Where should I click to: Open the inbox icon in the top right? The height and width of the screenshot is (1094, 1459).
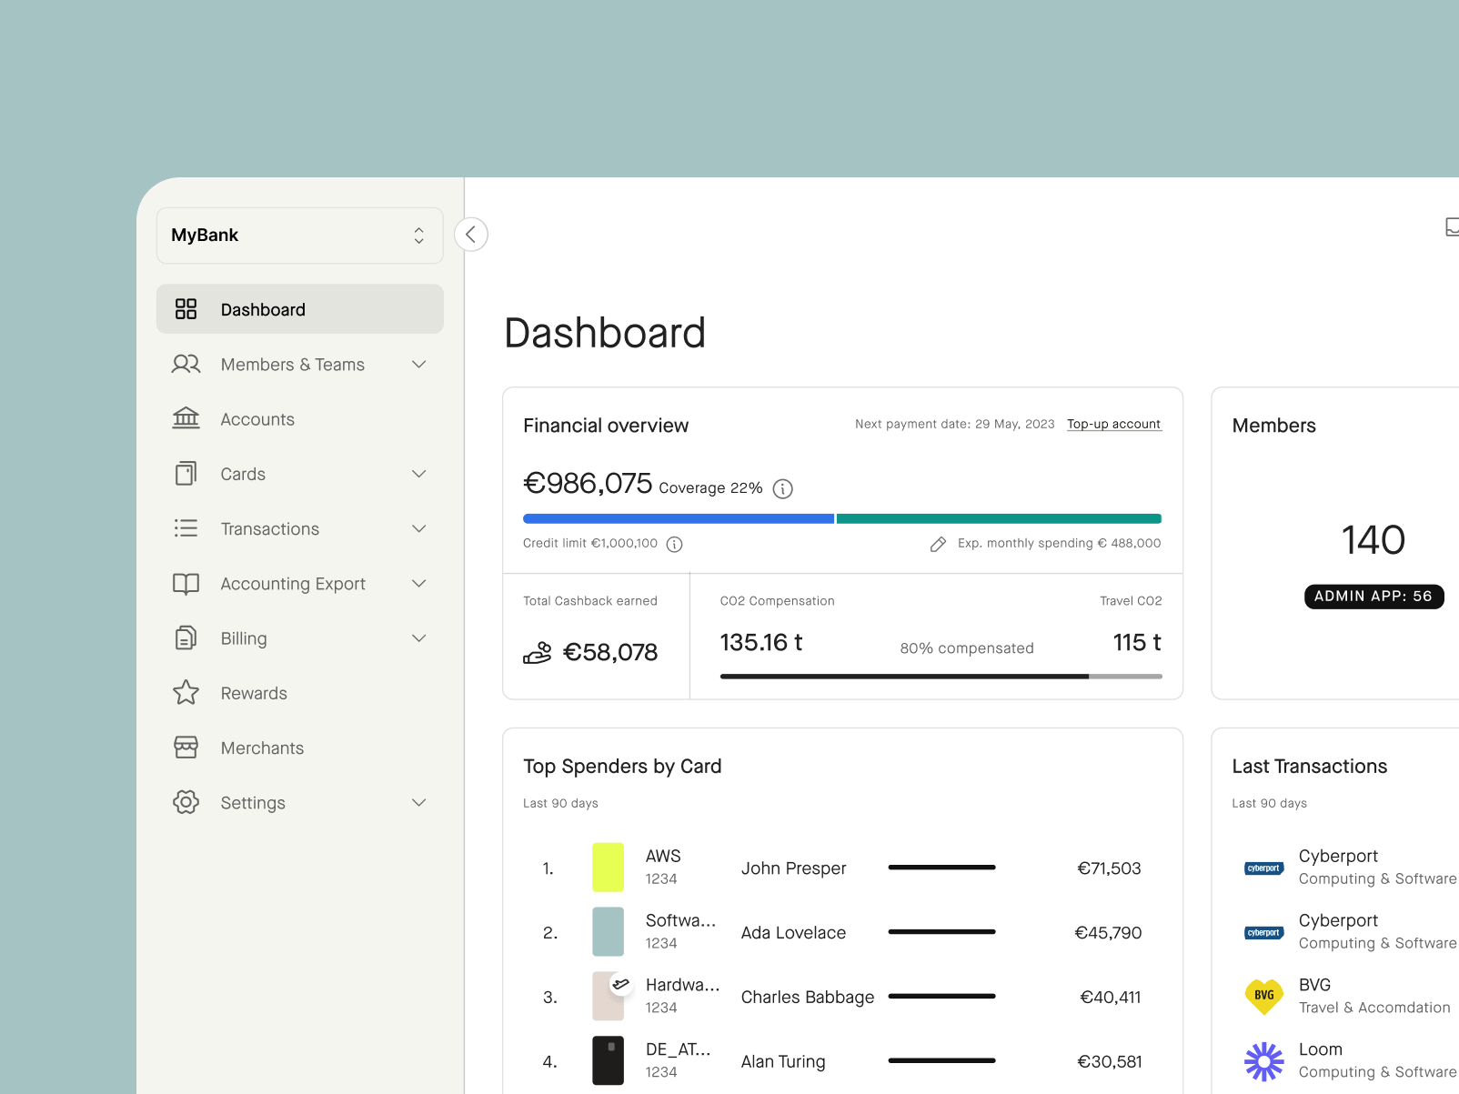pos(1451,227)
